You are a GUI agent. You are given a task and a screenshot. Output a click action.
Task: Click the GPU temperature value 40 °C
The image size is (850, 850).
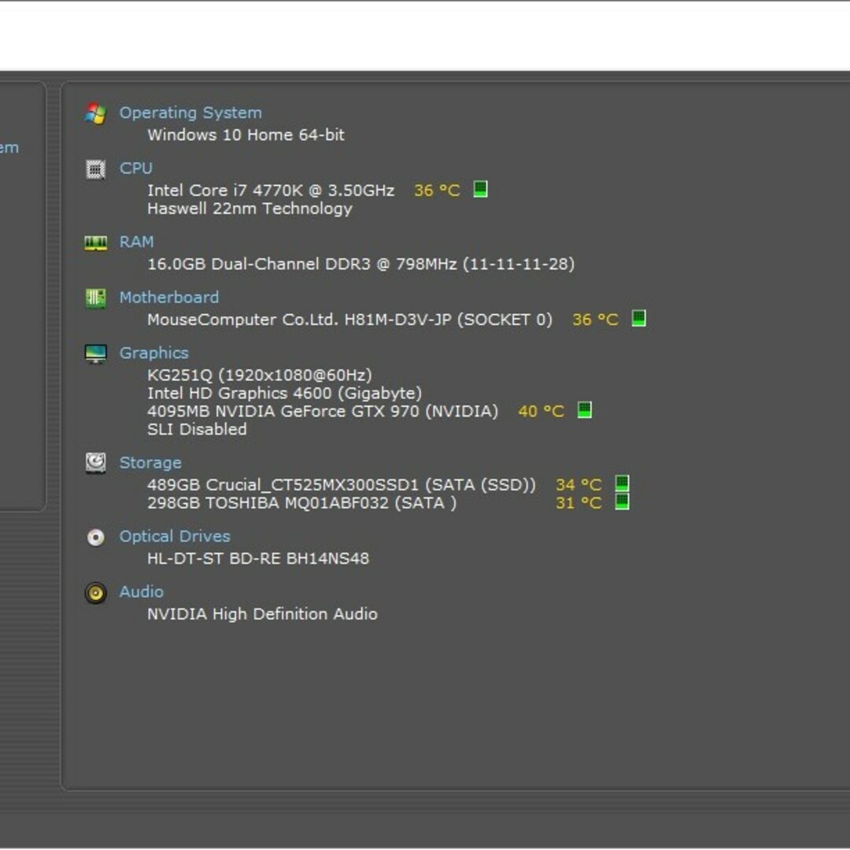click(541, 411)
